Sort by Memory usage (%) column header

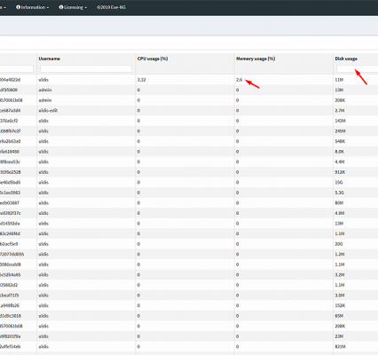tap(256, 59)
